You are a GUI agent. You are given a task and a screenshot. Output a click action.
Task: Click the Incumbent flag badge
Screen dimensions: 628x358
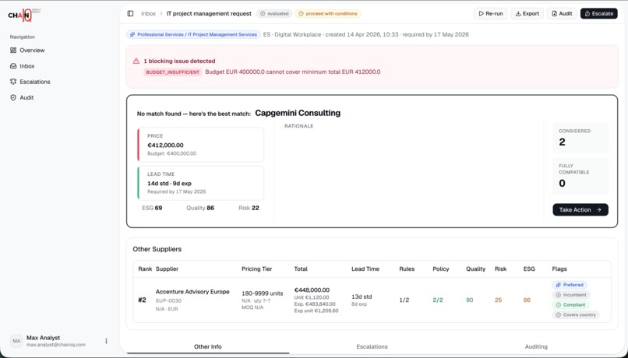point(571,295)
